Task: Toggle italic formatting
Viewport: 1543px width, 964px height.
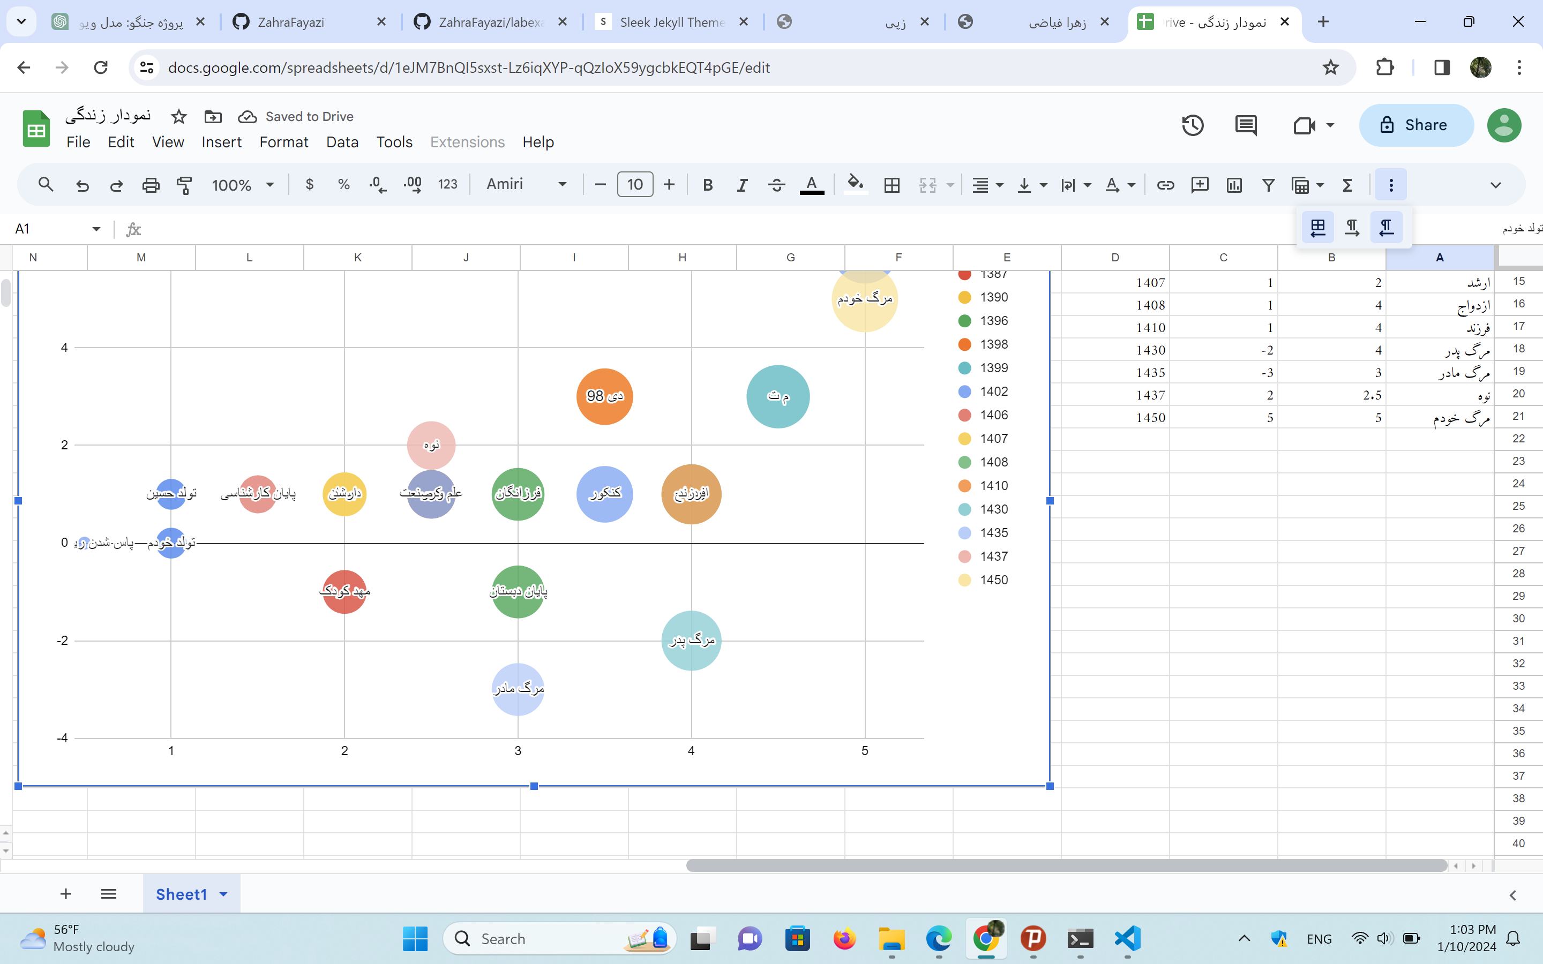Action: pyautogui.click(x=741, y=185)
